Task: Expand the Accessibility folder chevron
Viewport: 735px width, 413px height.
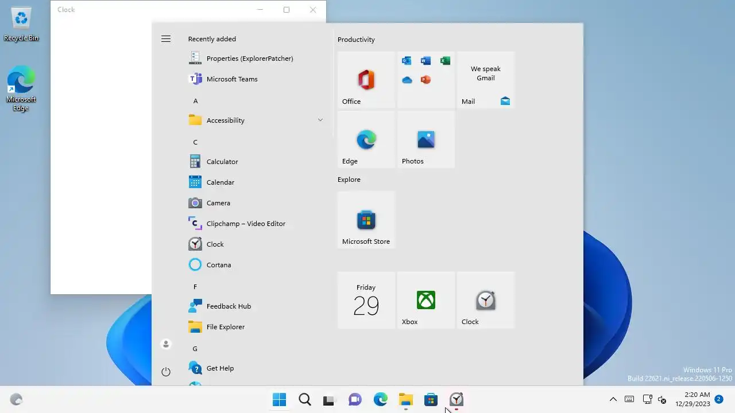Action: click(x=320, y=120)
